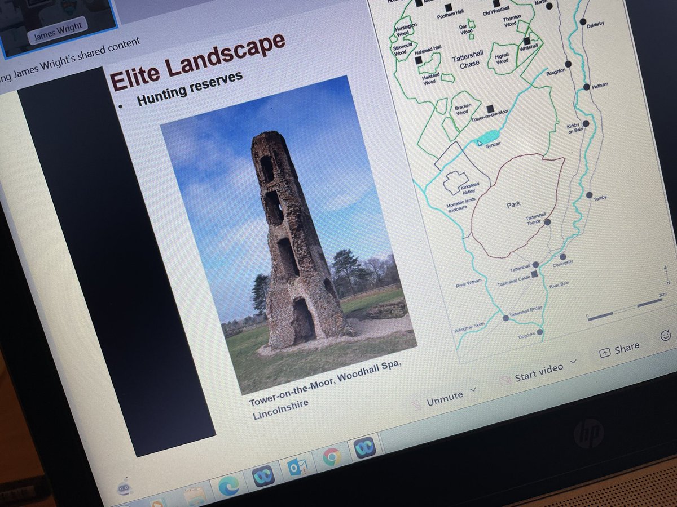
Task: Click the 'Park' label on the map
Action: coord(513,205)
